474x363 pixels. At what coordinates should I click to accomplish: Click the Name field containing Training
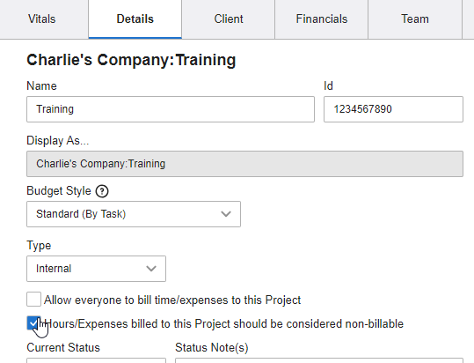tap(171, 109)
